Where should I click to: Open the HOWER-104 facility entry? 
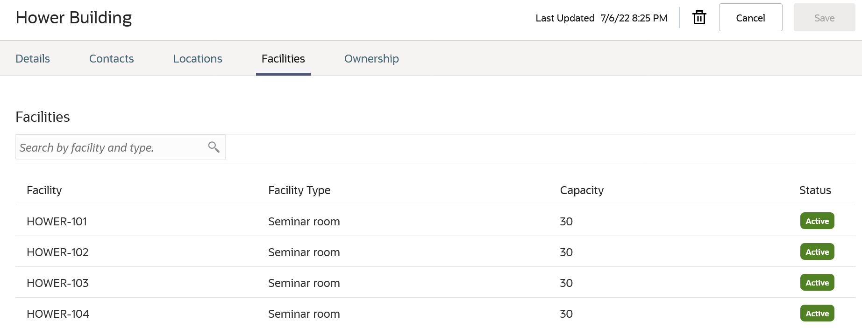[58, 314]
